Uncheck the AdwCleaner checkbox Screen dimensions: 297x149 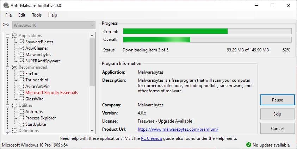[x=21, y=48]
